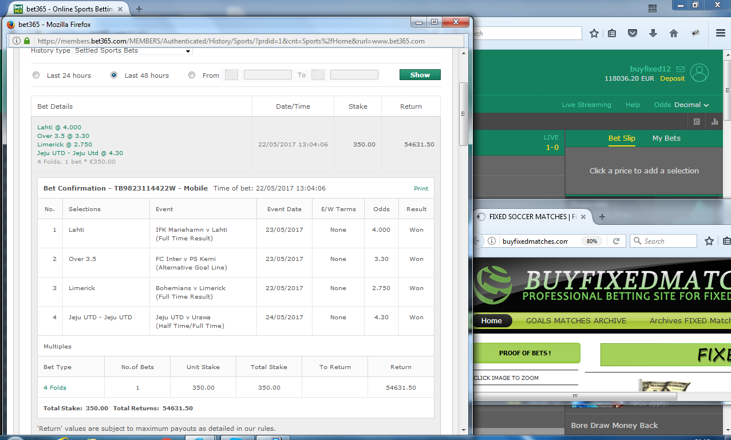
Task: Click the tab groups grid icon in title bar
Action: [653, 8]
